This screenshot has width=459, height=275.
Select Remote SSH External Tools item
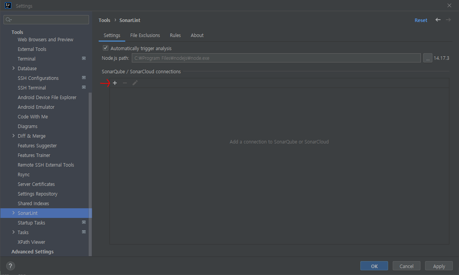pyautogui.click(x=45, y=165)
